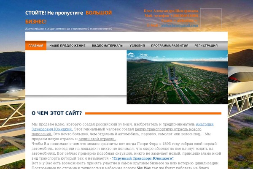Image resolution: width=253 pixels, height=169 pixels.
Task: Open the ГЛАВНАЯ menu tab
Action: pyautogui.click(x=36, y=46)
